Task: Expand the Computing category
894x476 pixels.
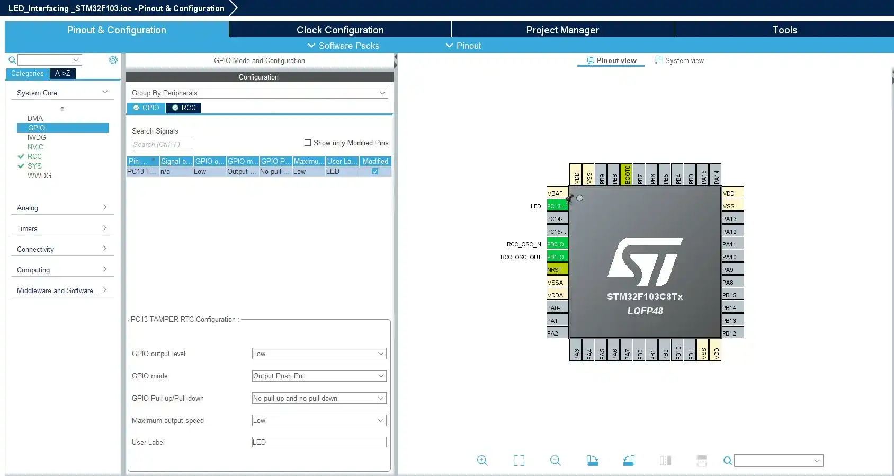Action: (x=62, y=270)
